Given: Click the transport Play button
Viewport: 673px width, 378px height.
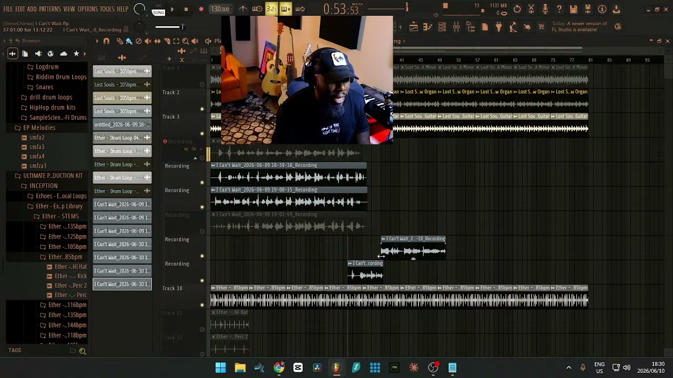Looking at the screenshot, I should pos(172,9).
